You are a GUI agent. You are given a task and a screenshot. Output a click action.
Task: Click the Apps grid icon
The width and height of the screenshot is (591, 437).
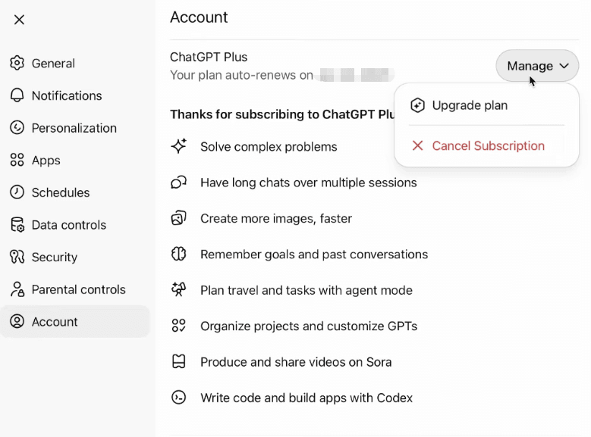coord(17,160)
